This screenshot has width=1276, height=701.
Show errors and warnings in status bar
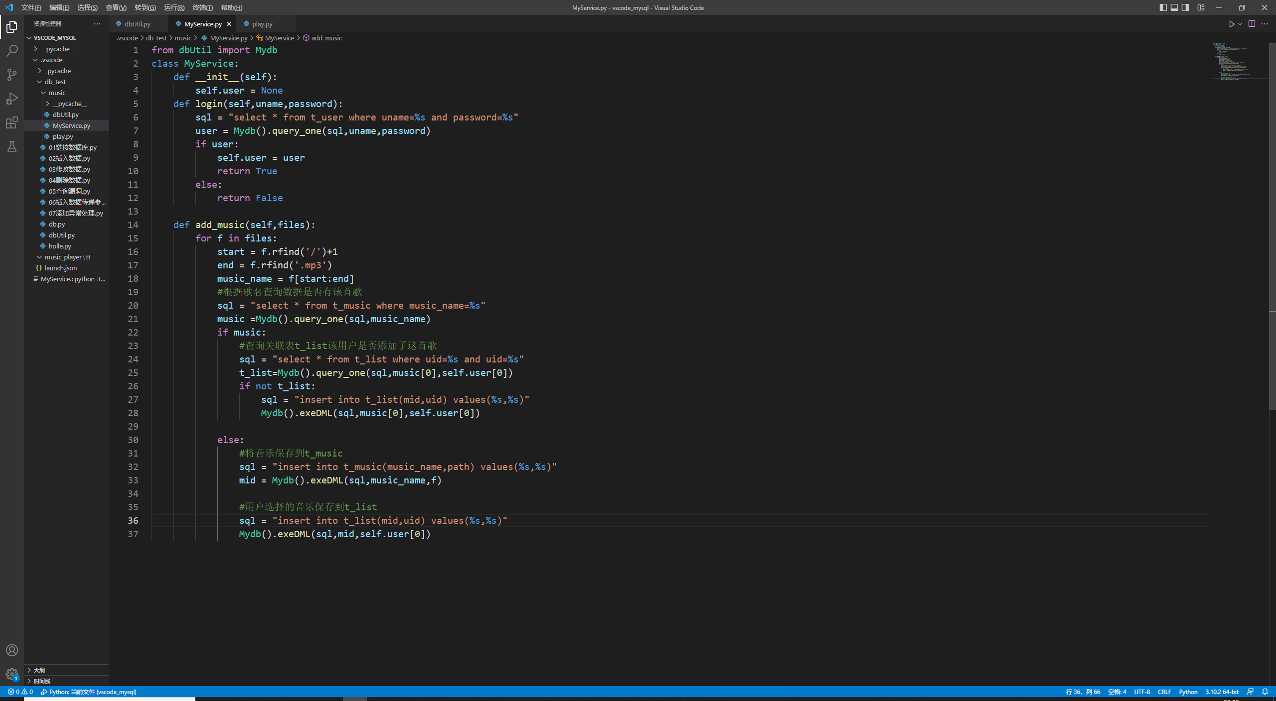20,692
